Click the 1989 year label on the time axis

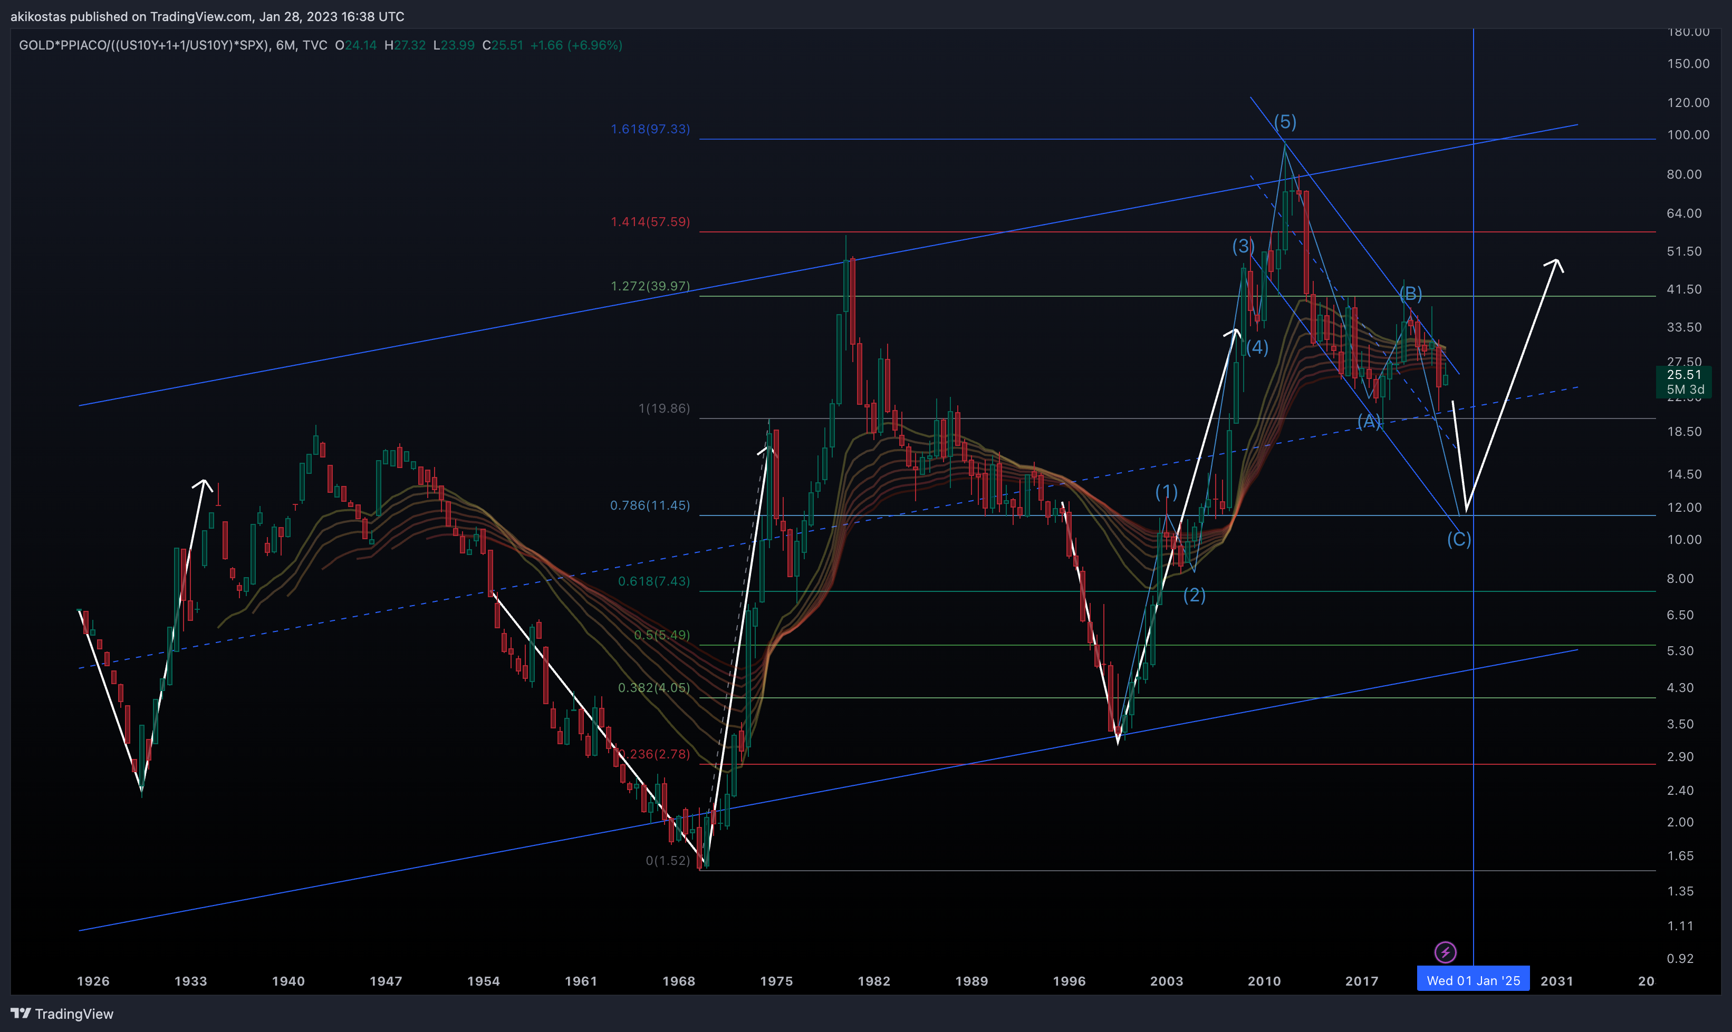pyautogui.click(x=971, y=981)
